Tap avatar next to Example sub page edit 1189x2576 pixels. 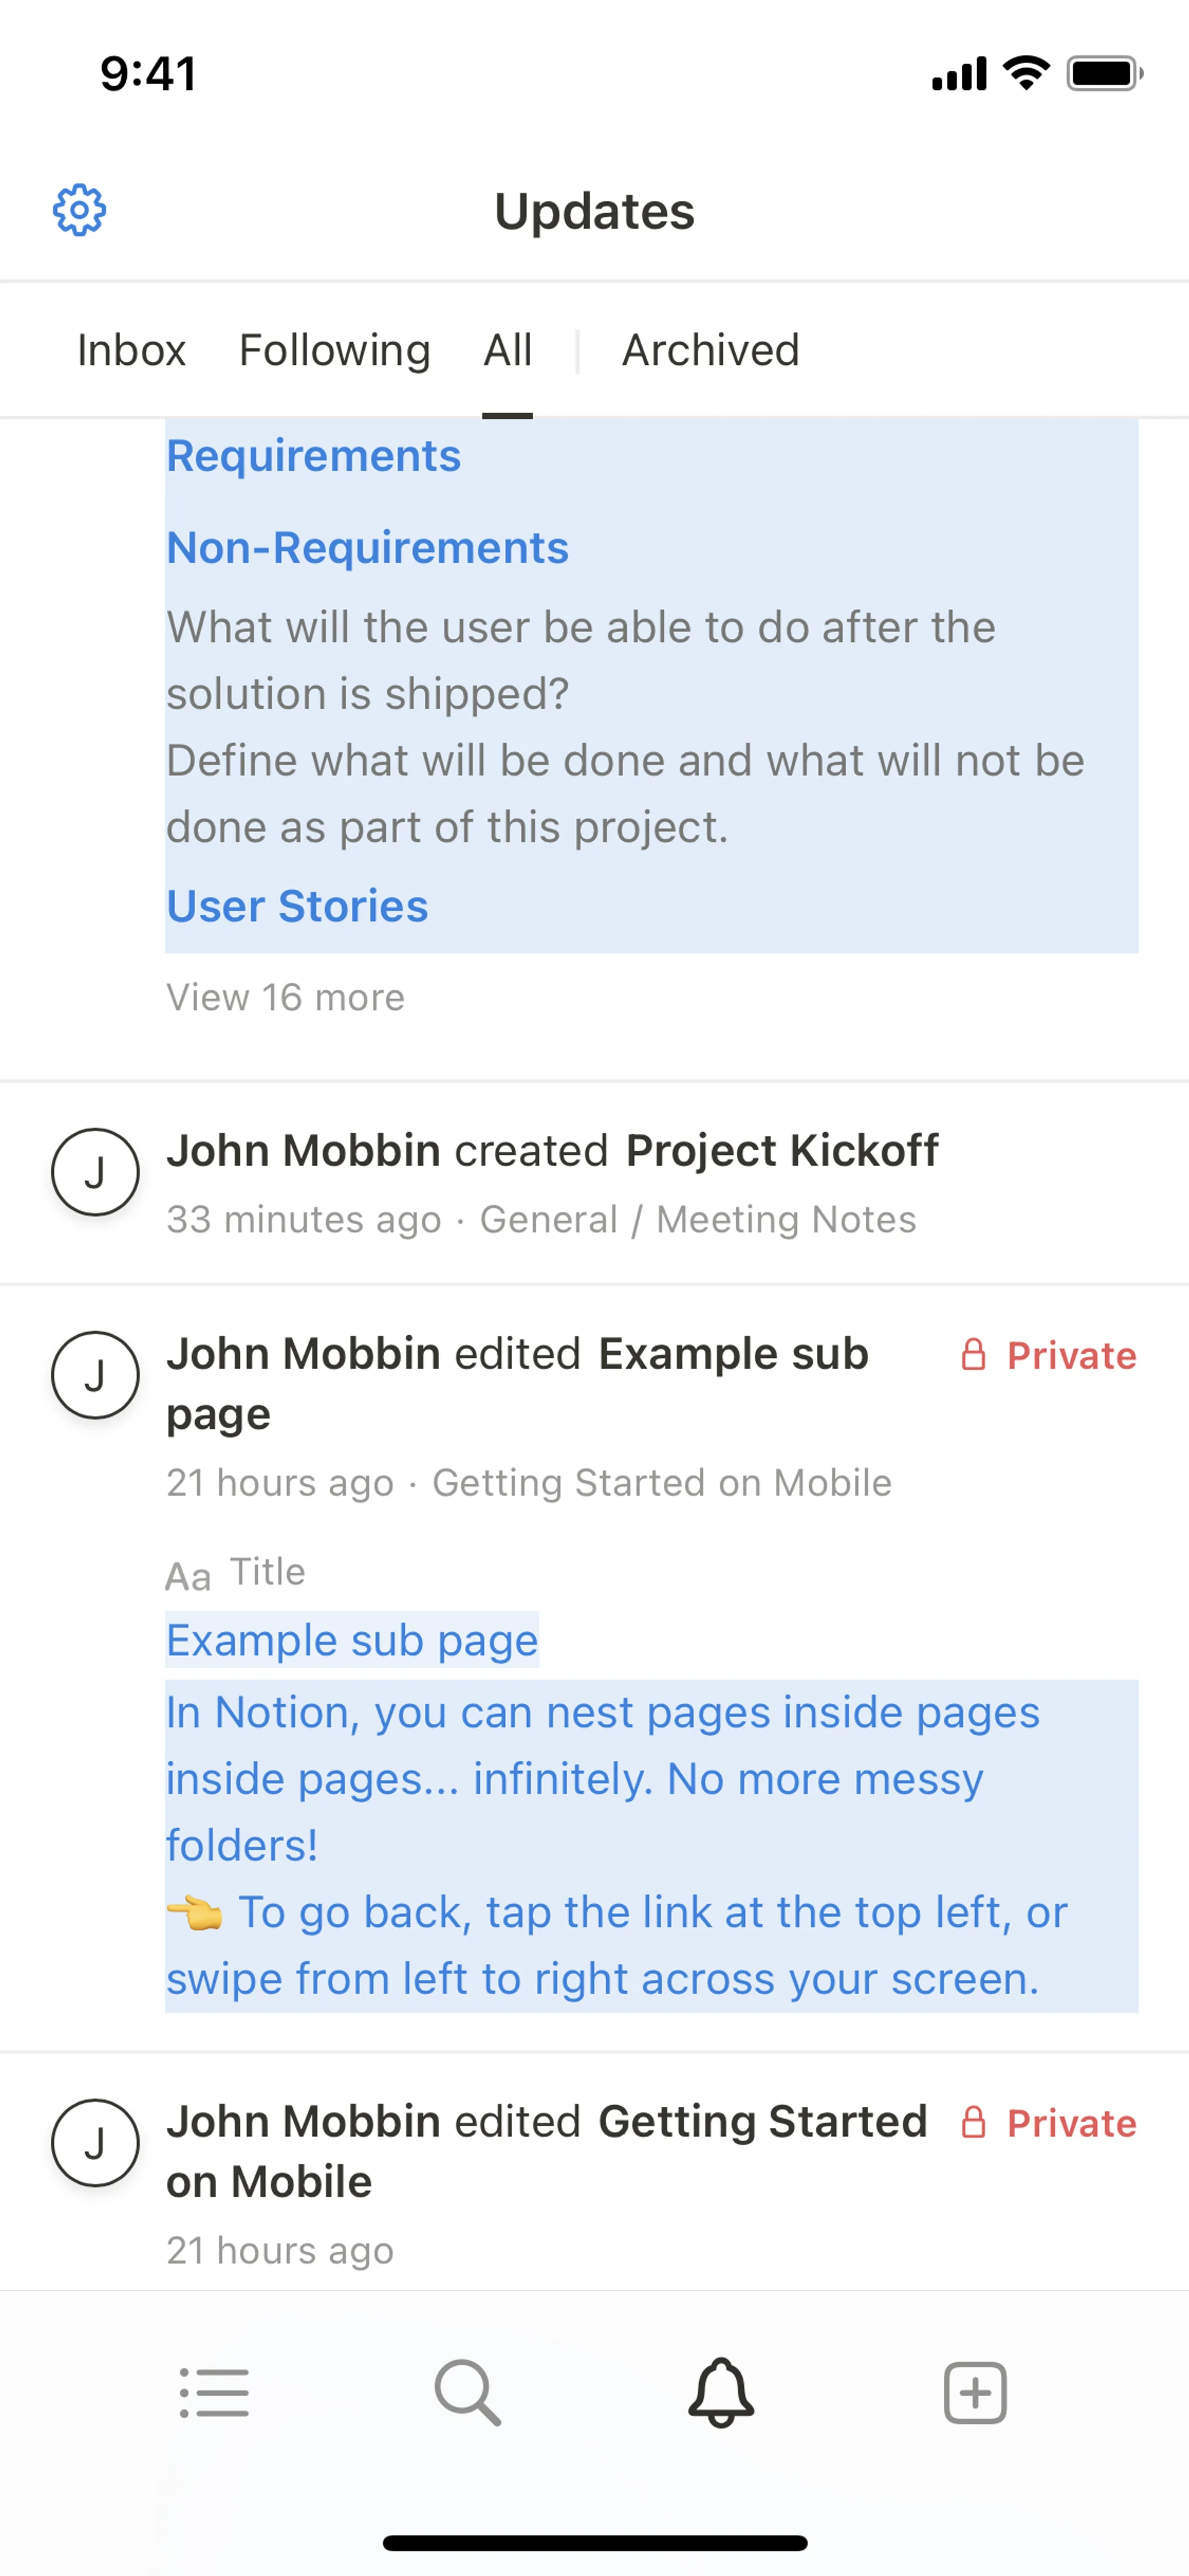coord(95,1375)
